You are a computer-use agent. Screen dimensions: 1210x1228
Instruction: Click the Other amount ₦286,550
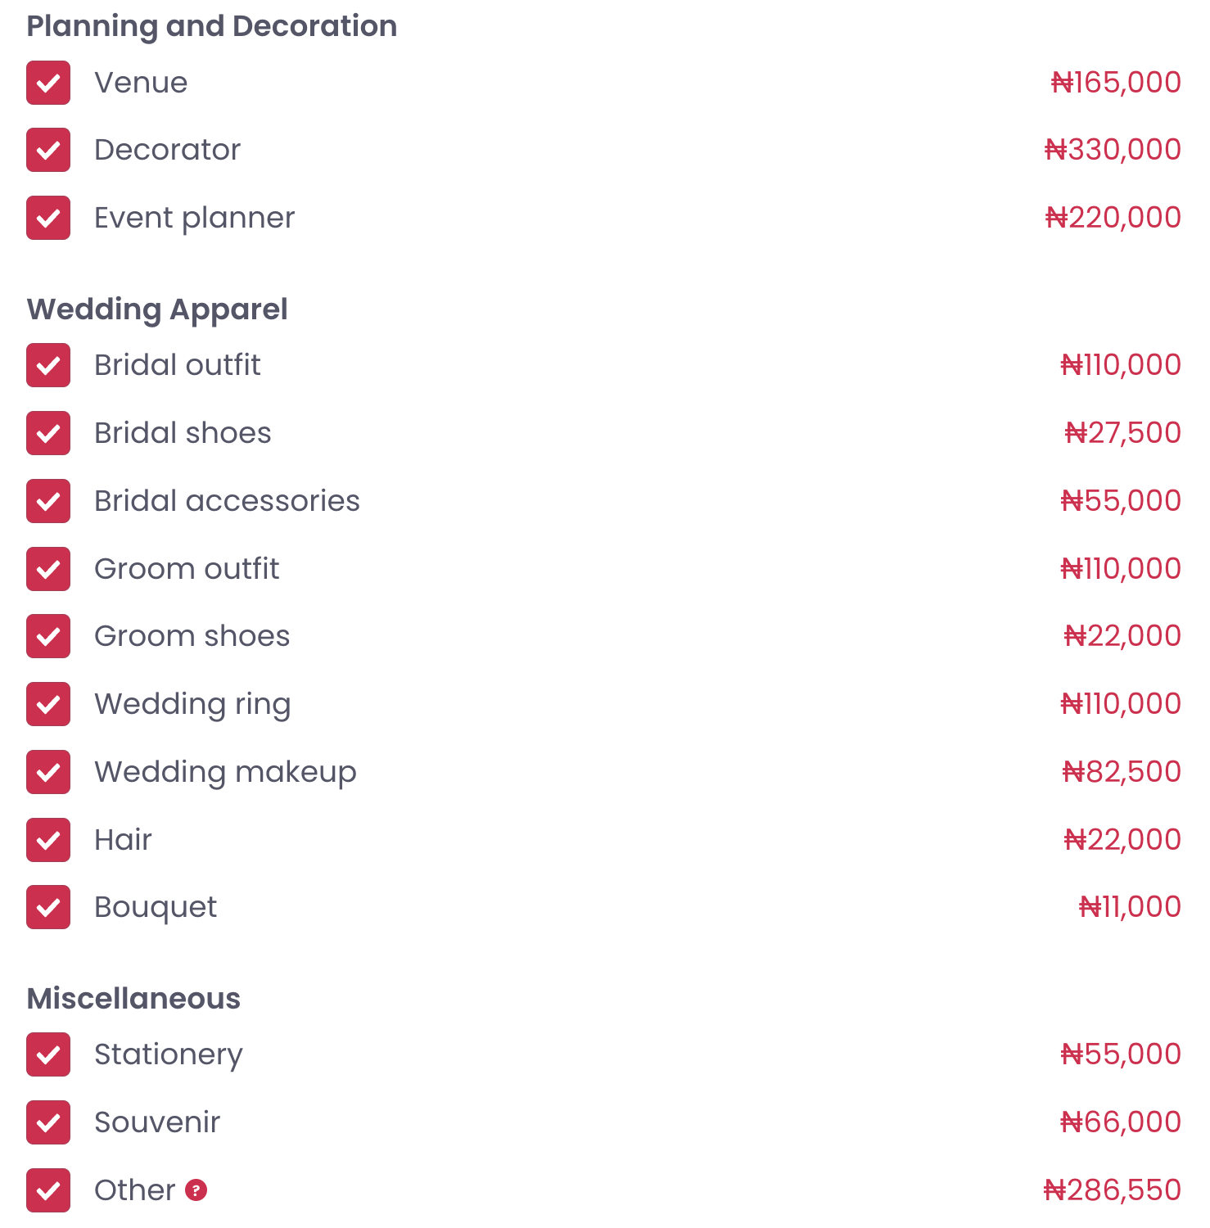[x=1113, y=1190]
